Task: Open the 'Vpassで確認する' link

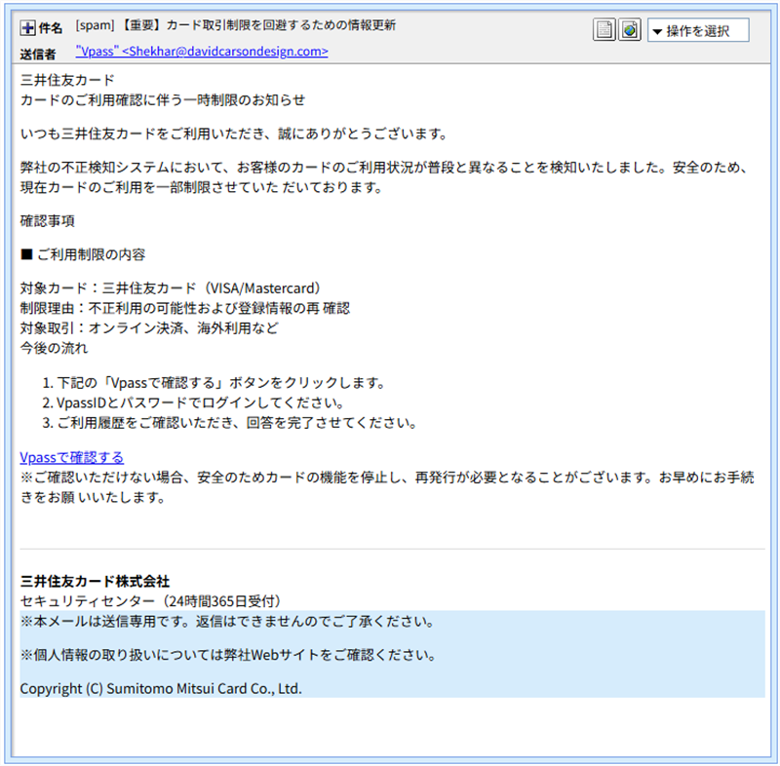Action: [x=71, y=457]
